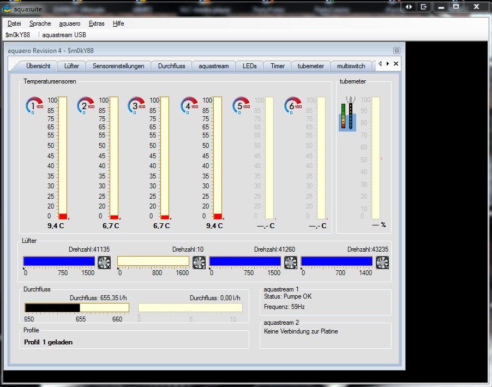Open the Extras menu
The width and height of the screenshot is (492, 387).
click(97, 23)
